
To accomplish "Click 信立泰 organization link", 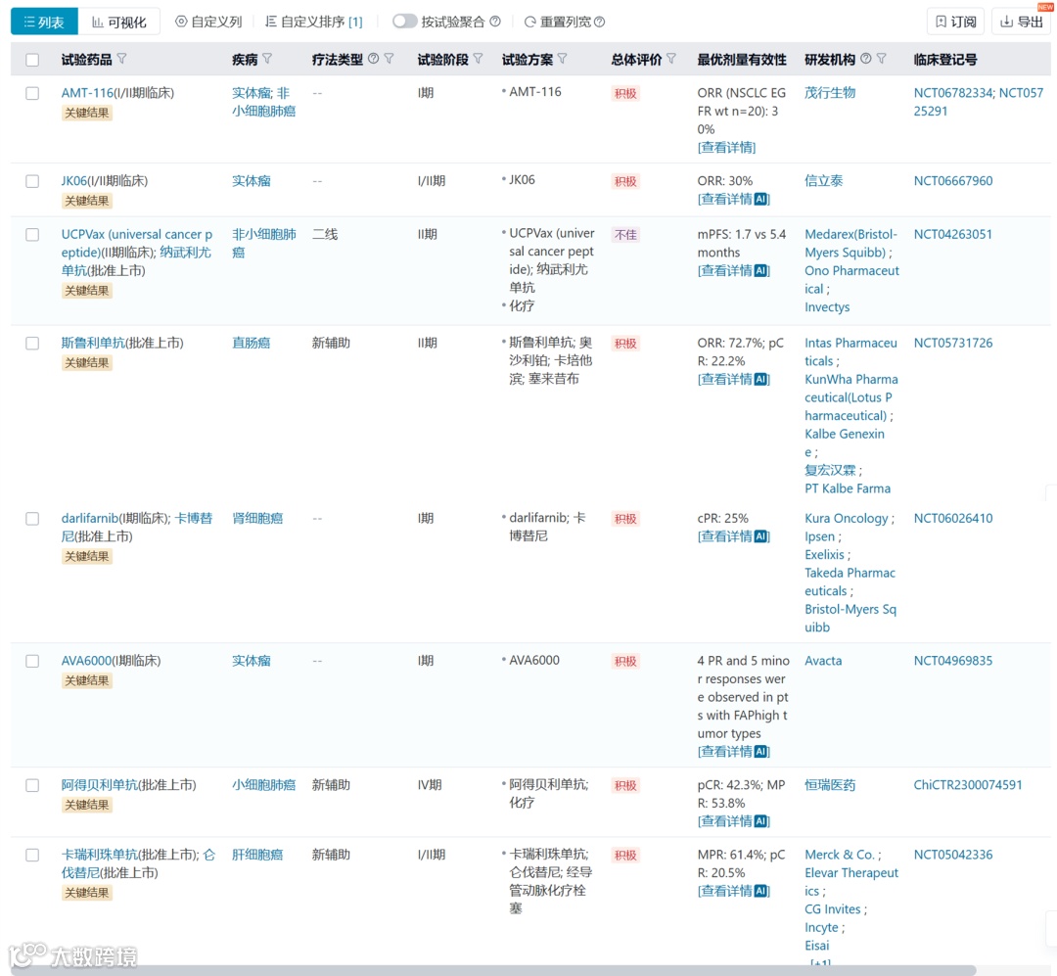I will [x=824, y=181].
